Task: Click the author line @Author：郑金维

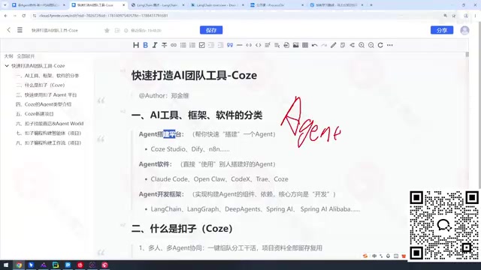Action: 164,96
